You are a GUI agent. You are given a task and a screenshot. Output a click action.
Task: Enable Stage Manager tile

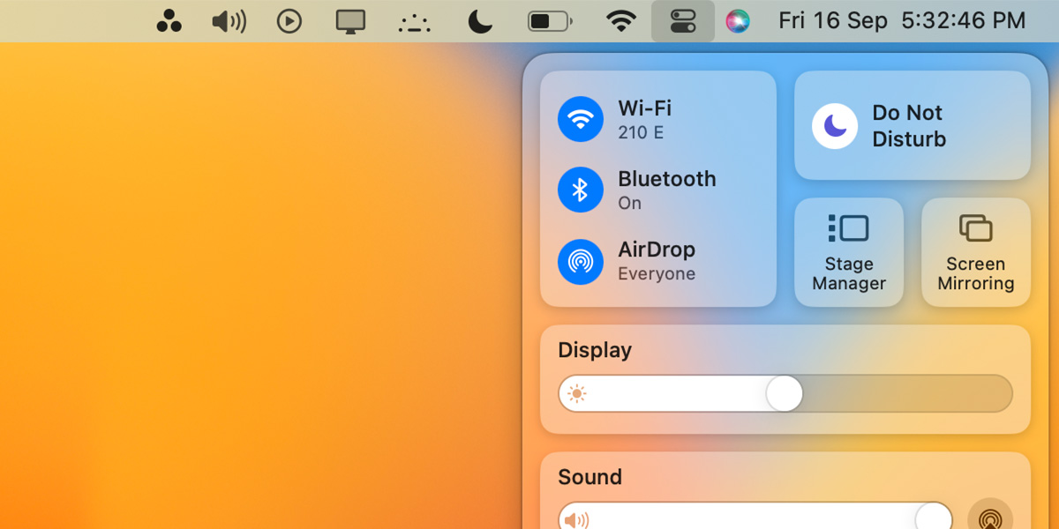point(849,252)
